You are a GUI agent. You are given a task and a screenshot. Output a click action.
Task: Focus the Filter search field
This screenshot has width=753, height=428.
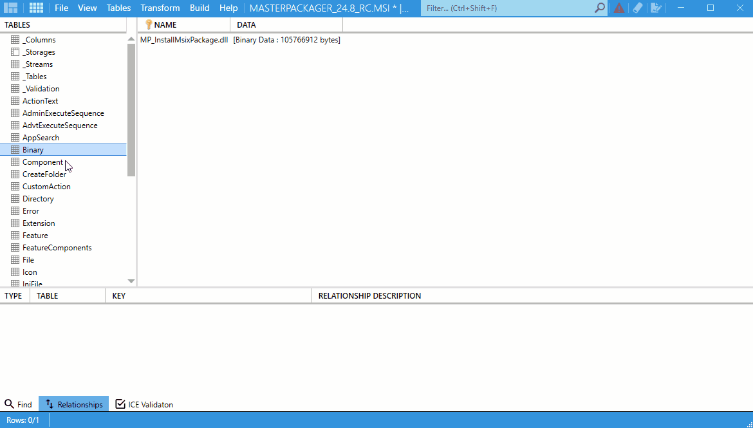pyautogui.click(x=509, y=8)
